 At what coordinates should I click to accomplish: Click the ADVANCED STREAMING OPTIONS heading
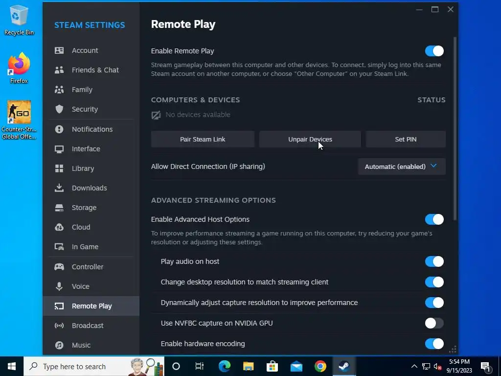tap(213, 200)
